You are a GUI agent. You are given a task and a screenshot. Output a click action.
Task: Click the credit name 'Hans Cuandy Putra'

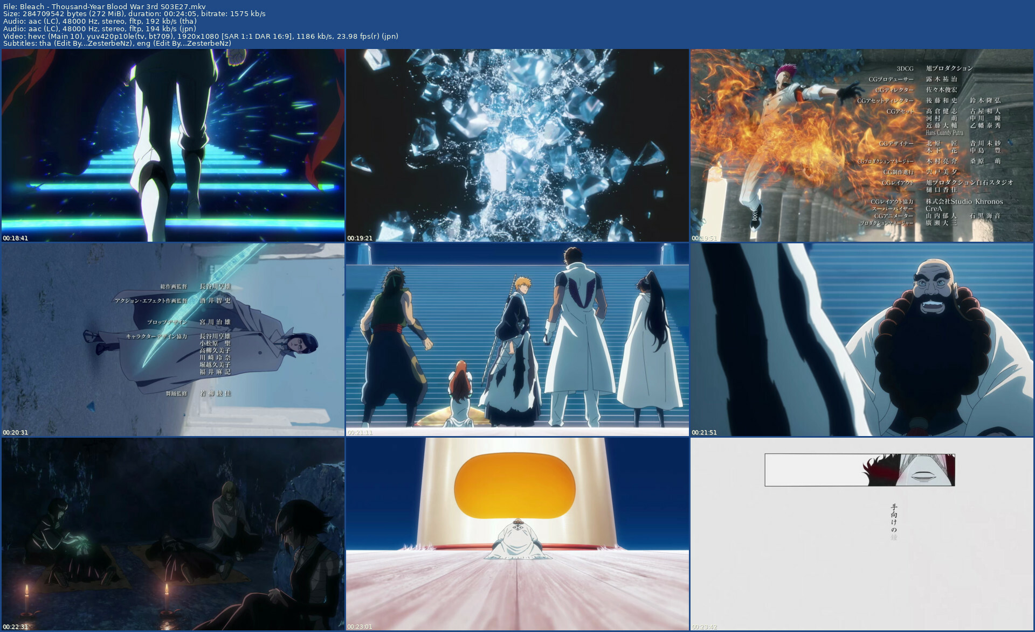(944, 133)
